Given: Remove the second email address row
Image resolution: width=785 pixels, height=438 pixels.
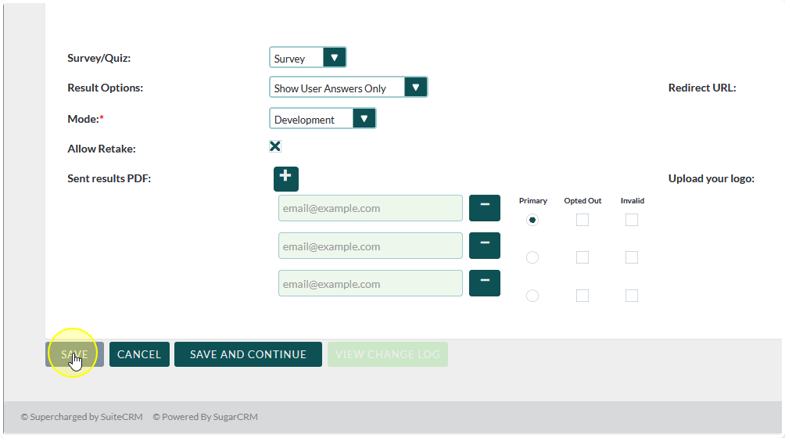Looking at the screenshot, I should (x=485, y=246).
